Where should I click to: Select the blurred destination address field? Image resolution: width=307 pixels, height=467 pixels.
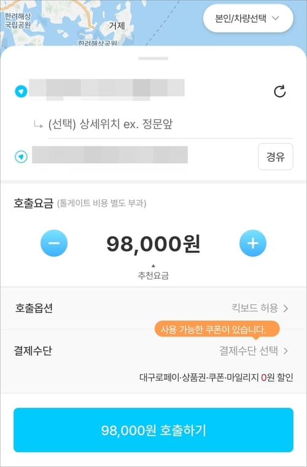pos(110,154)
